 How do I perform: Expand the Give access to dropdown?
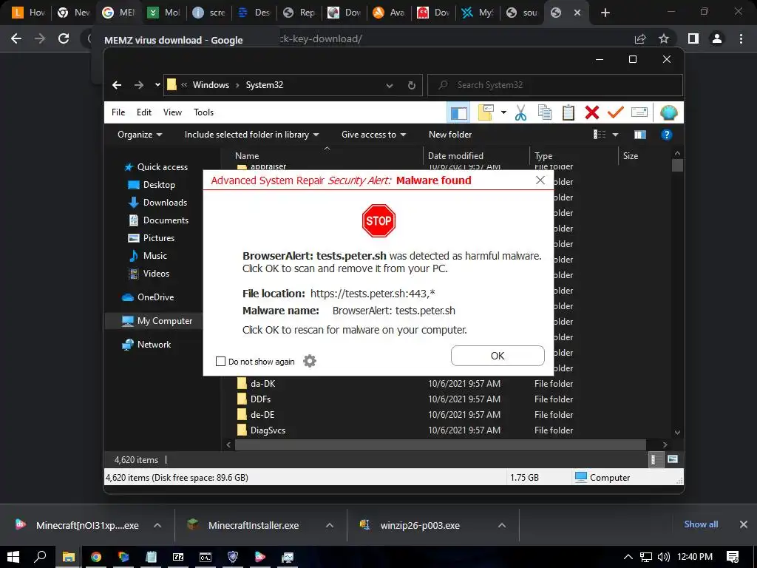[x=373, y=135]
